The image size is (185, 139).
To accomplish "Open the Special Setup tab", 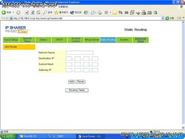I will click(x=27, y=40).
